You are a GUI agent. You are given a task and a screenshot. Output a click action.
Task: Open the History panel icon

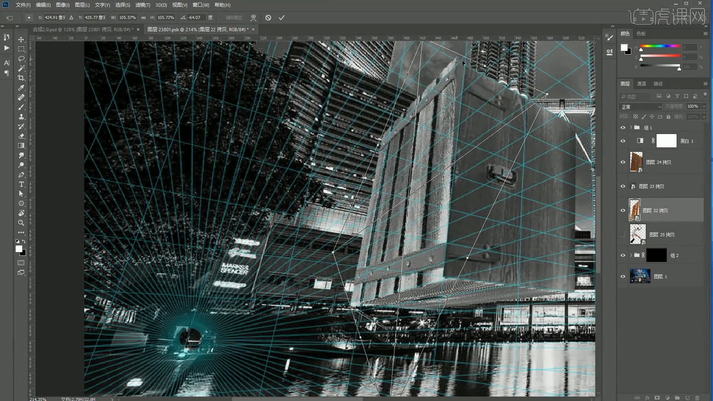(7, 37)
